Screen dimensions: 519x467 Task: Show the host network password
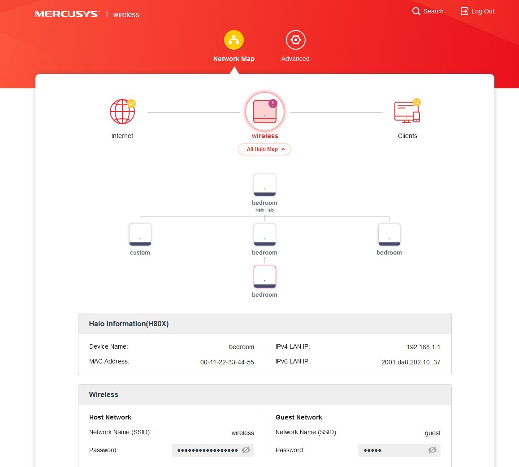(x=246, y=450)
